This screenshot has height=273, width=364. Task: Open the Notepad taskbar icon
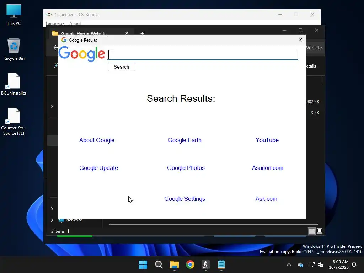tap(221, 264)
